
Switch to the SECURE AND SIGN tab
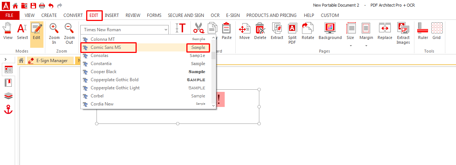[x=186, y=15]
